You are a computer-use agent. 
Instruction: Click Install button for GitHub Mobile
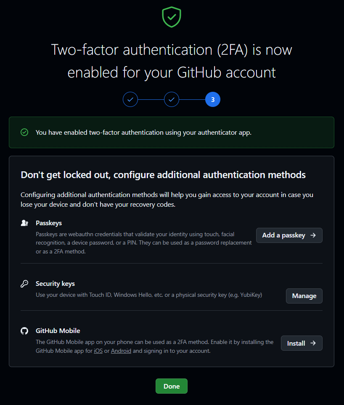click(302, 343)
